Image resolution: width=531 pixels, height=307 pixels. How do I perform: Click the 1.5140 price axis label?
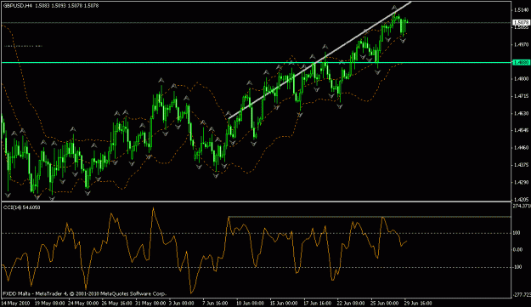pos(521,10)
